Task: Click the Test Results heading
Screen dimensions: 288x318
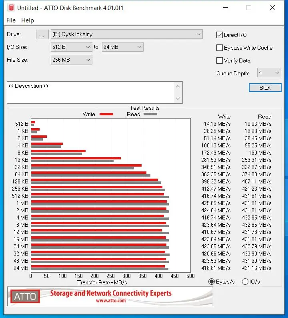Action: [x=144, y=108]
